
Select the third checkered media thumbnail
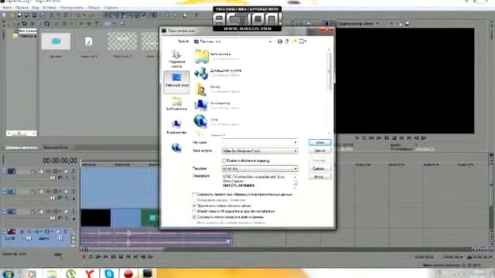[122, 41]
